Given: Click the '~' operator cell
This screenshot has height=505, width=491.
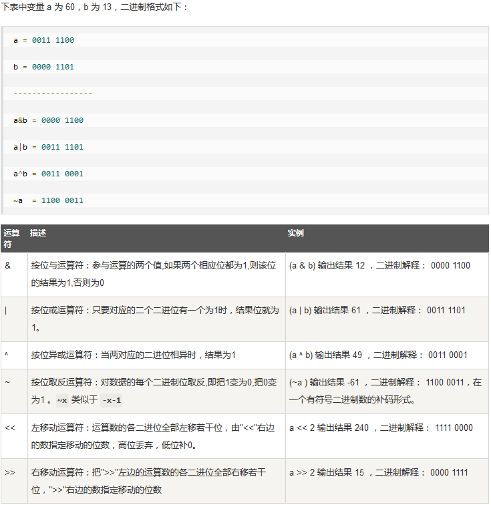Looking at the screenshot, I should click(14, 391).
